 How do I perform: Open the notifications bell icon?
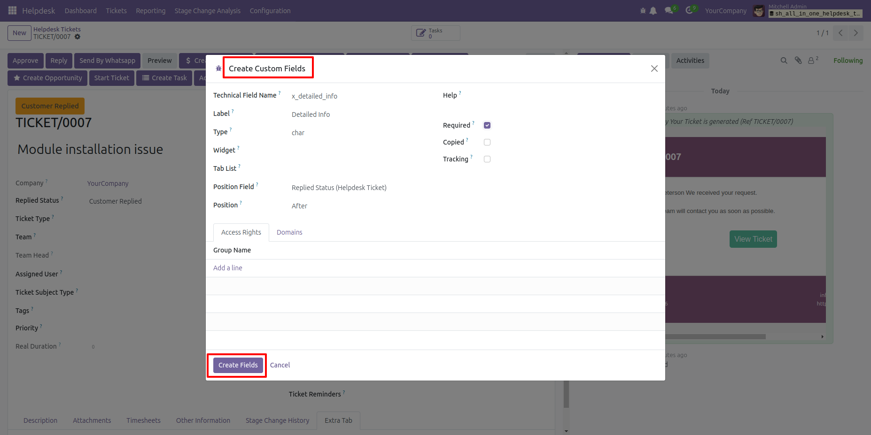[653, 10]
